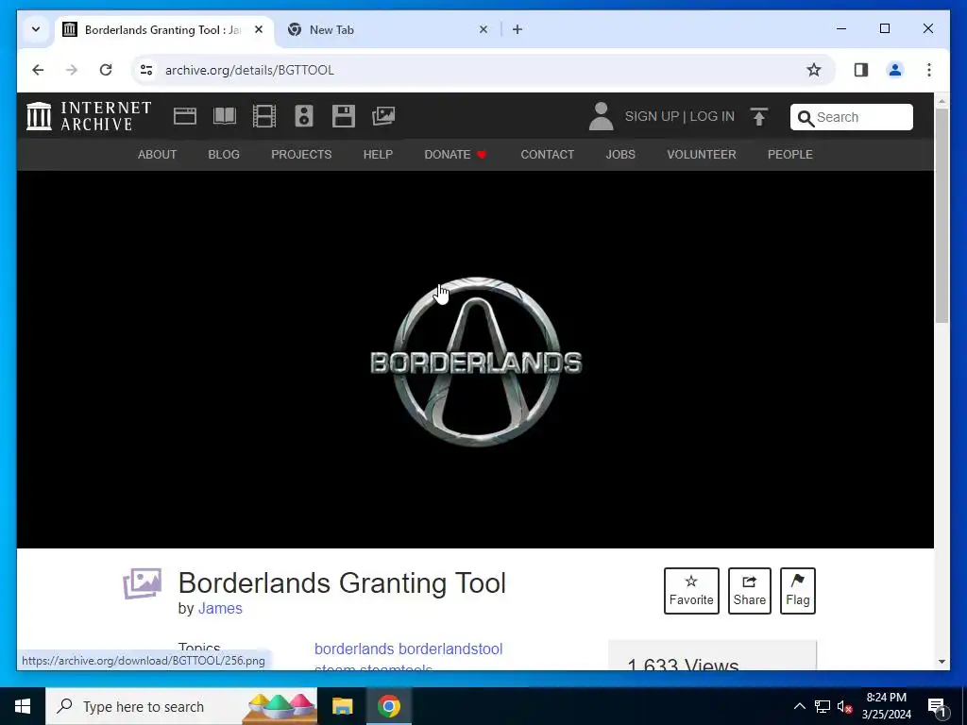Open the Chrome profile icon

895,70
